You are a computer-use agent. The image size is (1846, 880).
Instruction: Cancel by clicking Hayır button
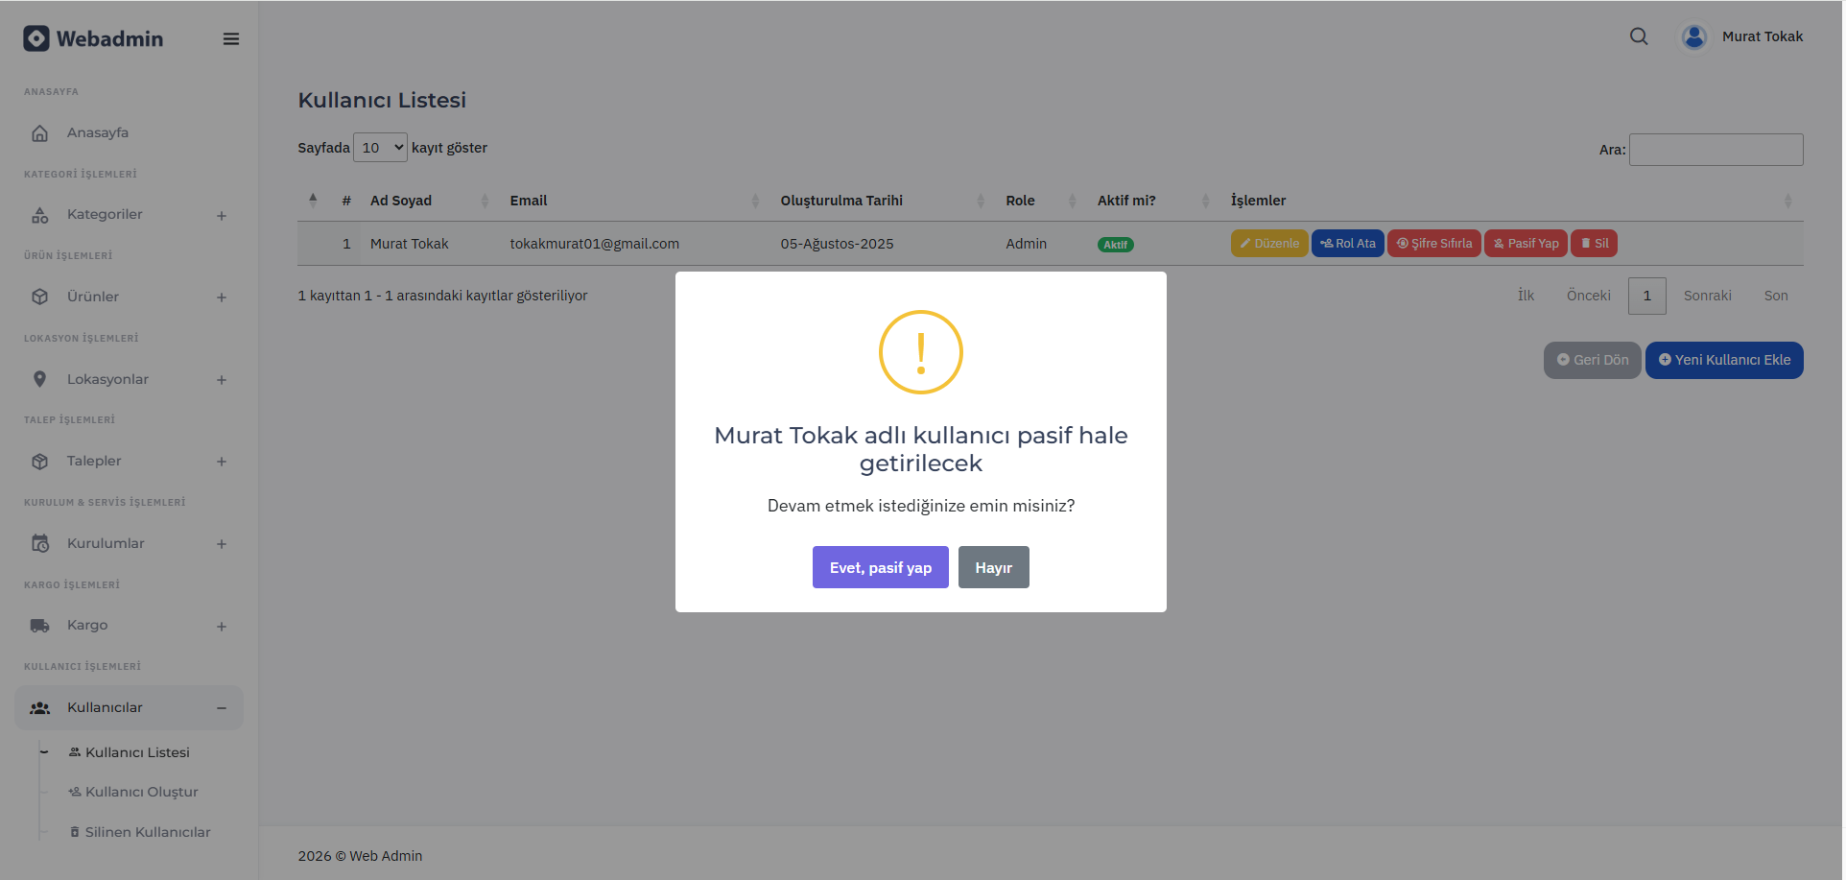tap(993, 567)
